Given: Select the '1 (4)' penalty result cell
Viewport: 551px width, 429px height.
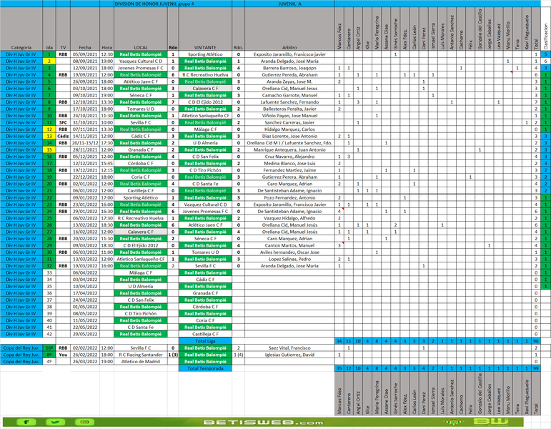Looking at the screenshot, I should tap(238, 355).
